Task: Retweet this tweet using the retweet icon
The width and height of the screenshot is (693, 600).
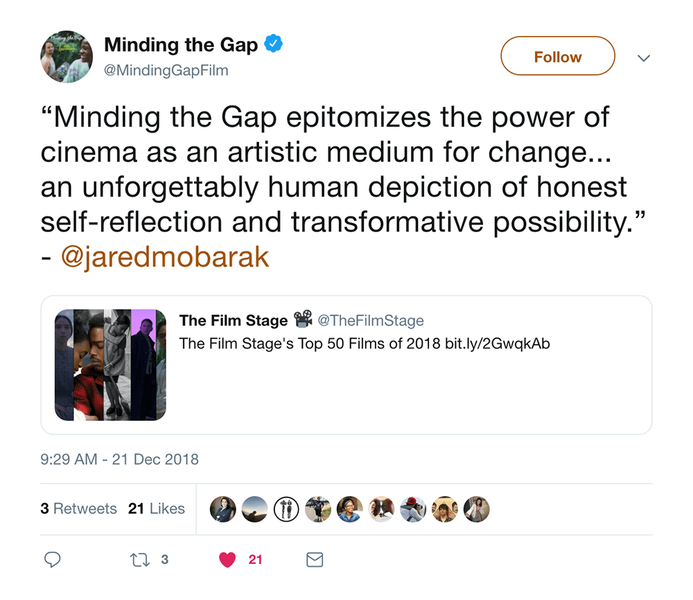Action: coord(140,560)
